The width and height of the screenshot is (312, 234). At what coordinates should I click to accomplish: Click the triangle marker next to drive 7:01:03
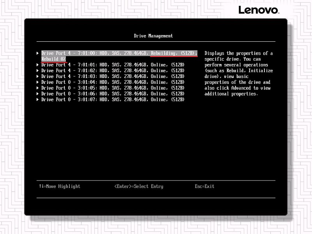click(38, 76)
